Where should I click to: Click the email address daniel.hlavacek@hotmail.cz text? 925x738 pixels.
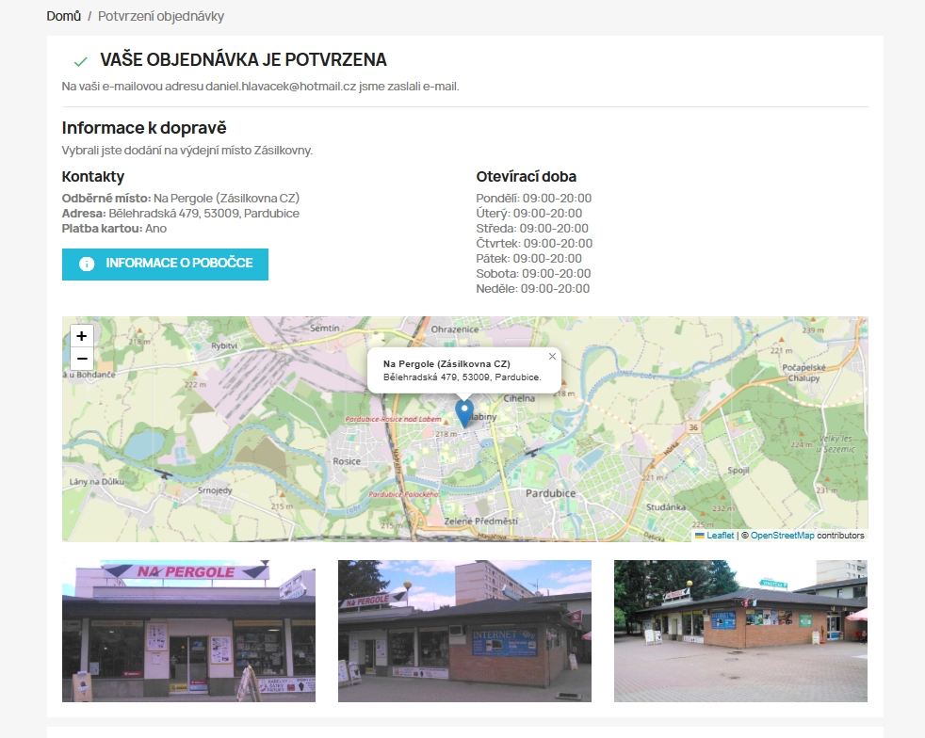(x=281, y=86)
